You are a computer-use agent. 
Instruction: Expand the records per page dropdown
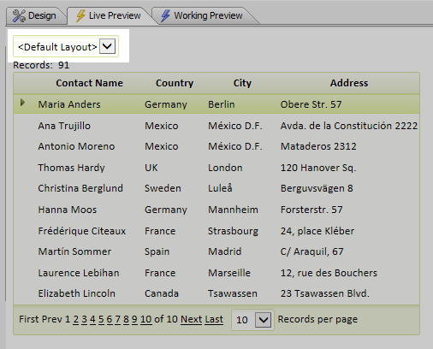click(x=263, y=320)
